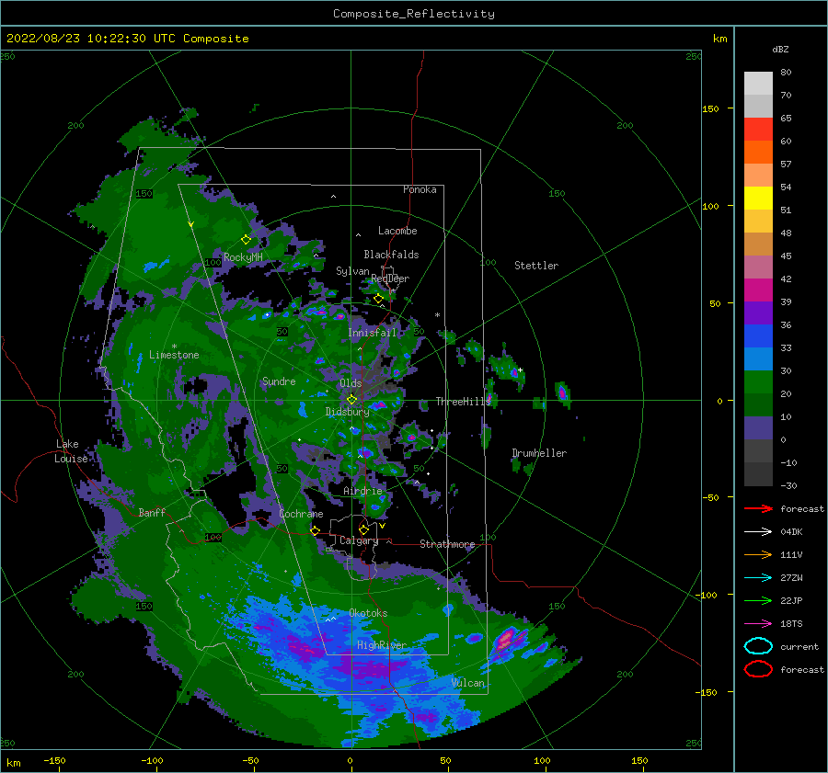Click the -30 dBZ legend value

point(788,485)
